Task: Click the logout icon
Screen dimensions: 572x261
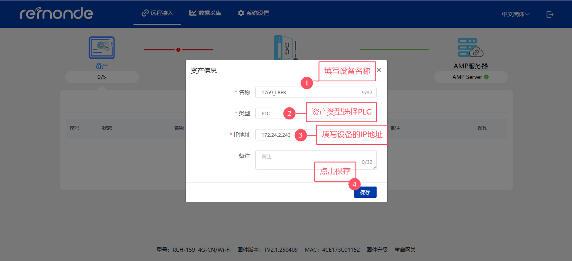Action: 550,14
